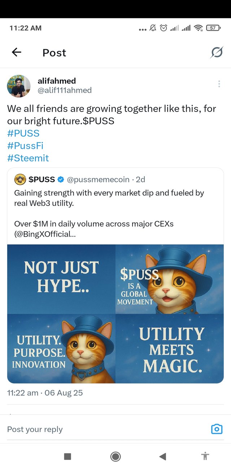Open the @alif111ahmed handle
This screenshot has height=470, width=231.
coord(65,90)
